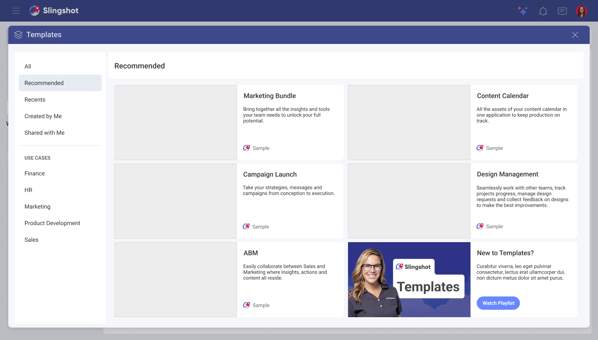
Task: Open the Marketing Bundle template title
Action: 270,96
